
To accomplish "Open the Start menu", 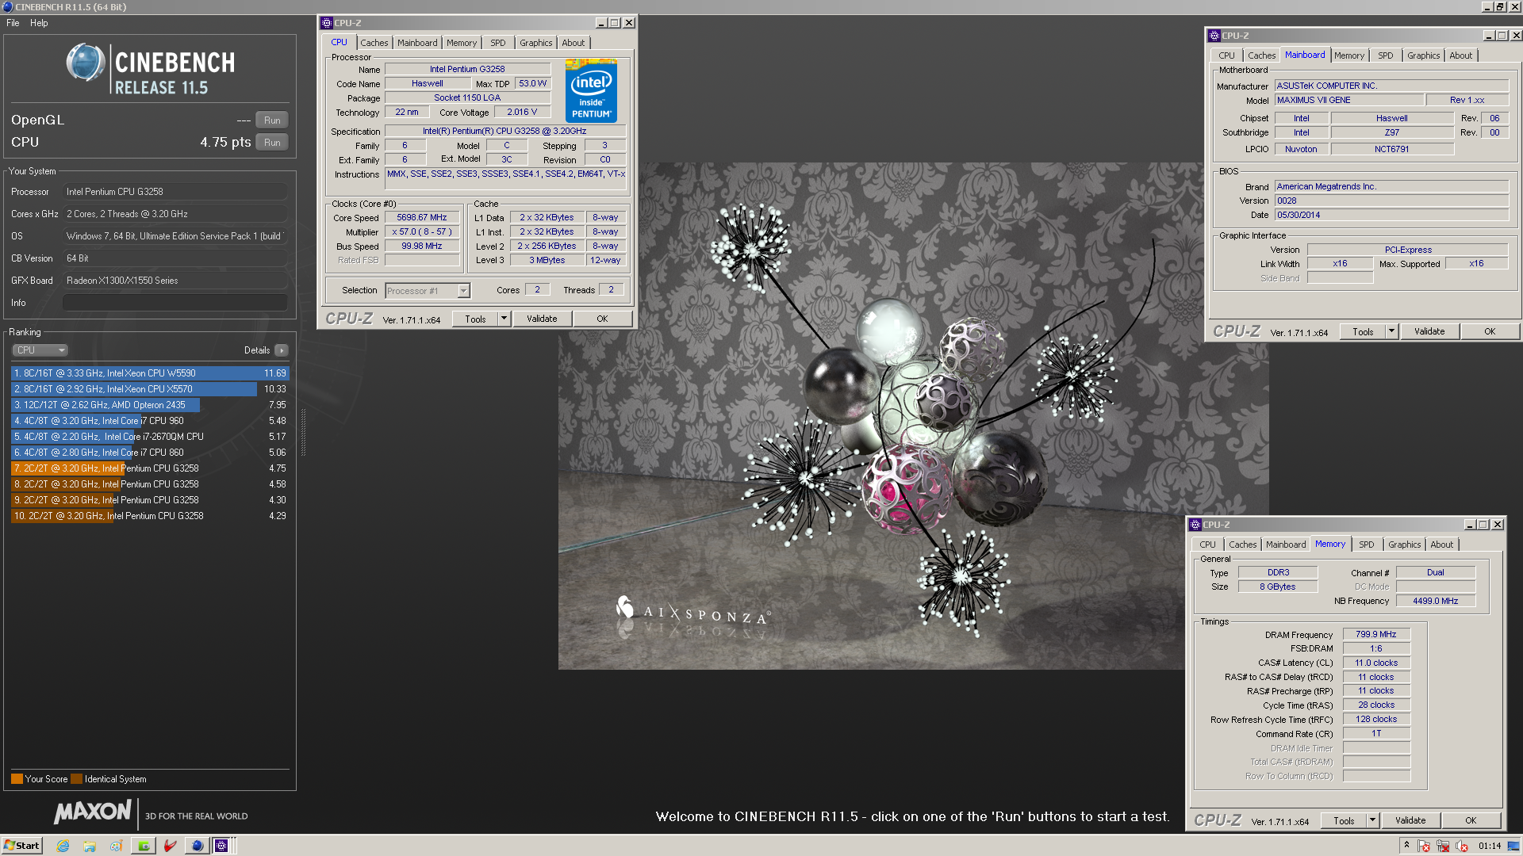I will click(21, 846).
